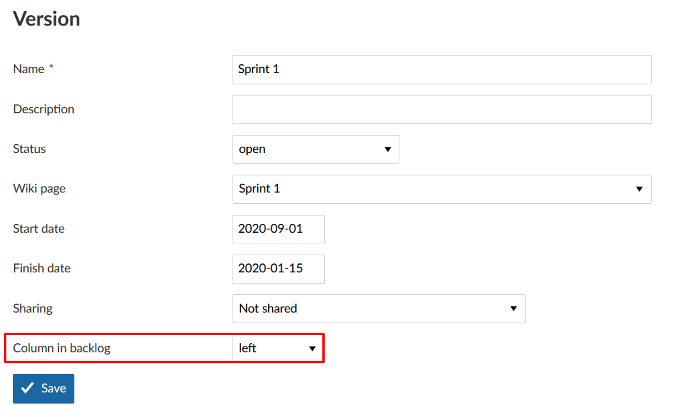Open the Column in backlog dropdown showing left

coord(278,348)
